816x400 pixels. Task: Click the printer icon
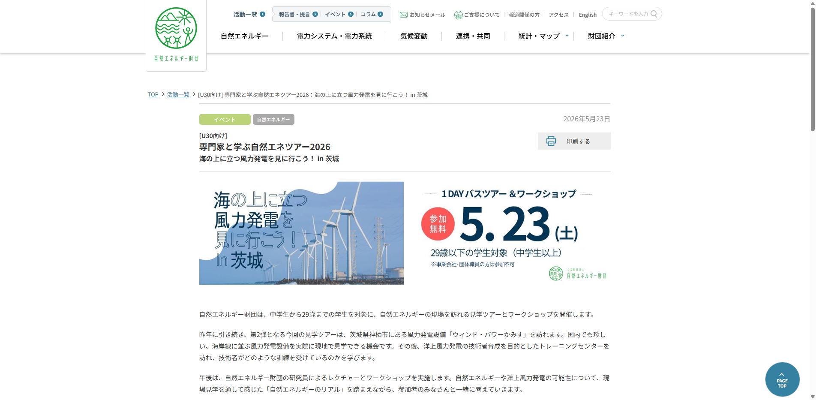[x=551, y=141]
